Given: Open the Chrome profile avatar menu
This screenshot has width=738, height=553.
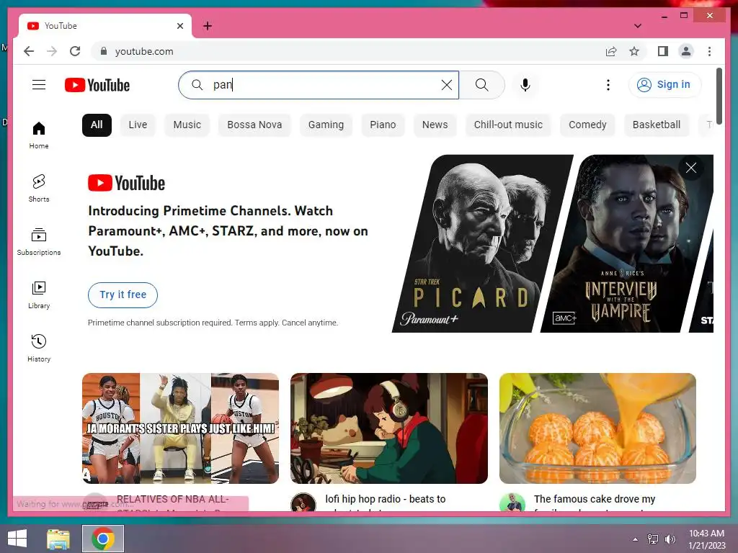Looking at the screenshot, I should tap(686, 51).
